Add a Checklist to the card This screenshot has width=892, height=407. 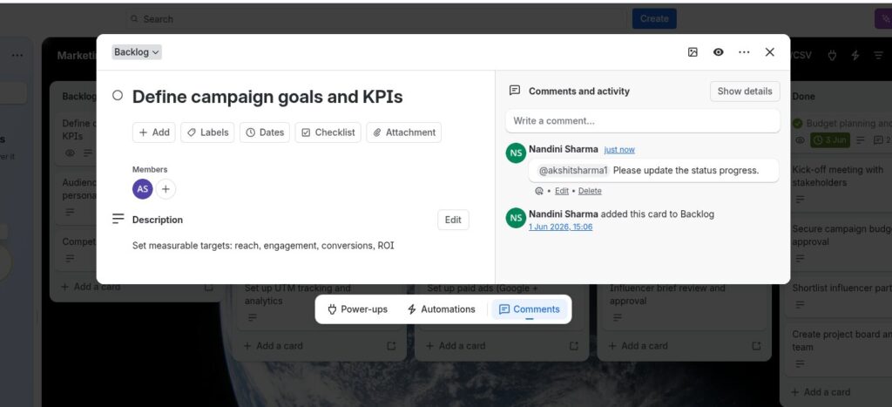tap(328, 132)
